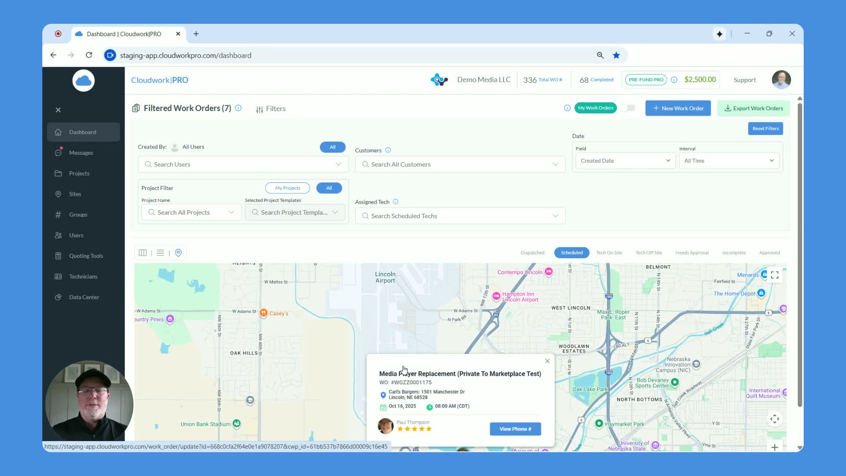Click the PRE-FUND PRO badge
This screenshot has height=476, width=846.
point(646,80)
